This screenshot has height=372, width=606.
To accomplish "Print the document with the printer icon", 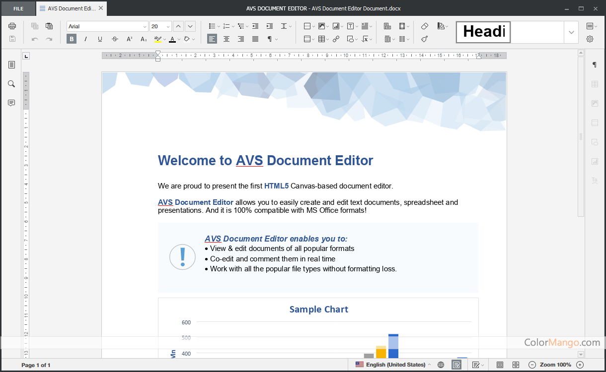I will pyautogui.click(x=12, y=26).
